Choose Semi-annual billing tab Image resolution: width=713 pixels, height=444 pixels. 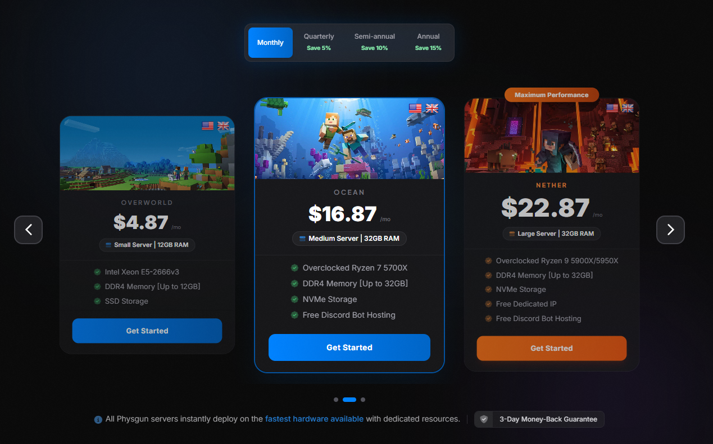pyautogui.click(x=374, y=43)
